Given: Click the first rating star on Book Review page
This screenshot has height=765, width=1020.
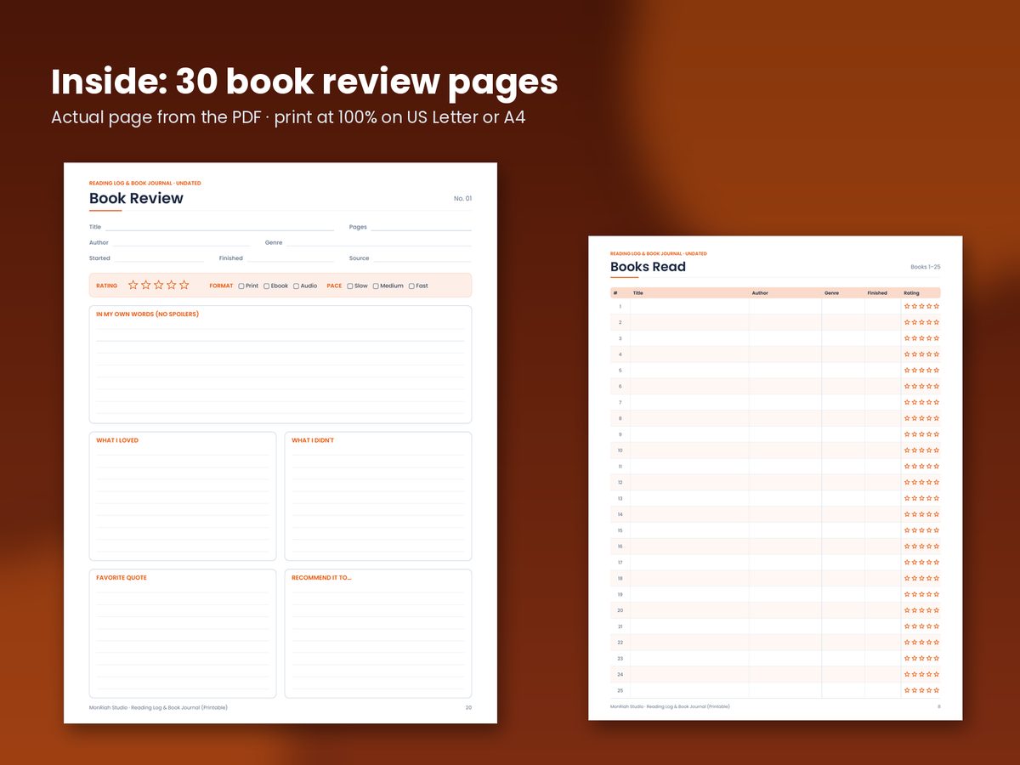Looking at the screenshot, I should [x=133, y=286].
